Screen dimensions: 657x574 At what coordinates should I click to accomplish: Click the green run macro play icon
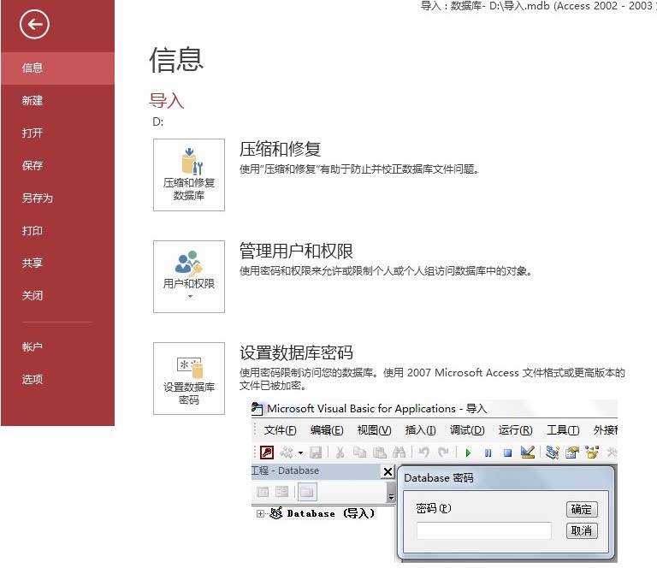(469, 453)
